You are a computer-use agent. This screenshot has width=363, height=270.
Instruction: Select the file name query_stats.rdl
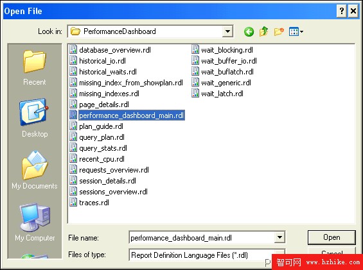tap(103, 148)
